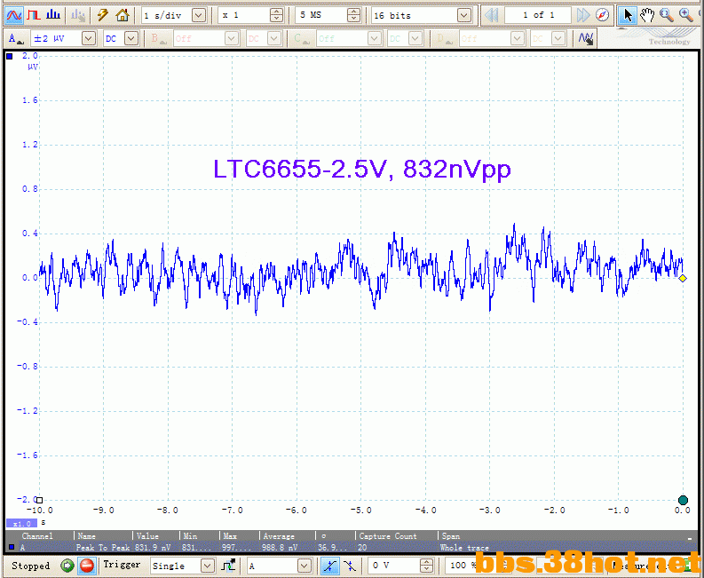Open Channel D range Off dropdown
This screenshot has width=704, height=578.
tap(518, 39)
